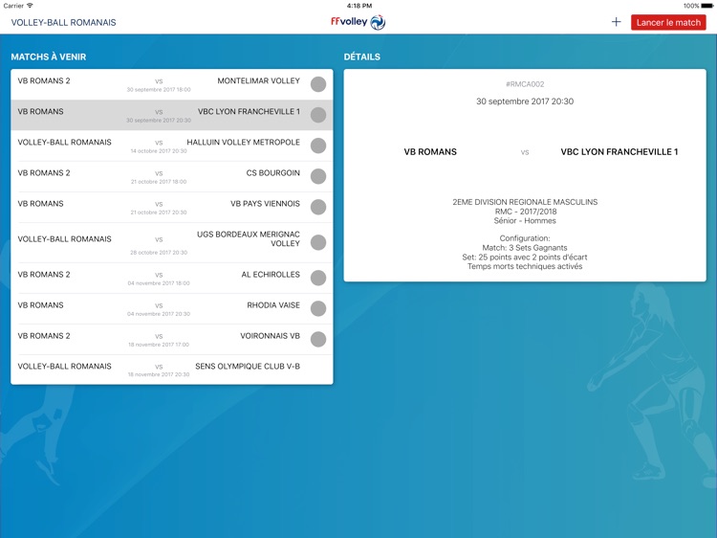Select VB ROMANS 2 vs MONTELIMAR VOLLEY match
The width and height of the screenshot is (717, 538).
(x=172, y=84)
